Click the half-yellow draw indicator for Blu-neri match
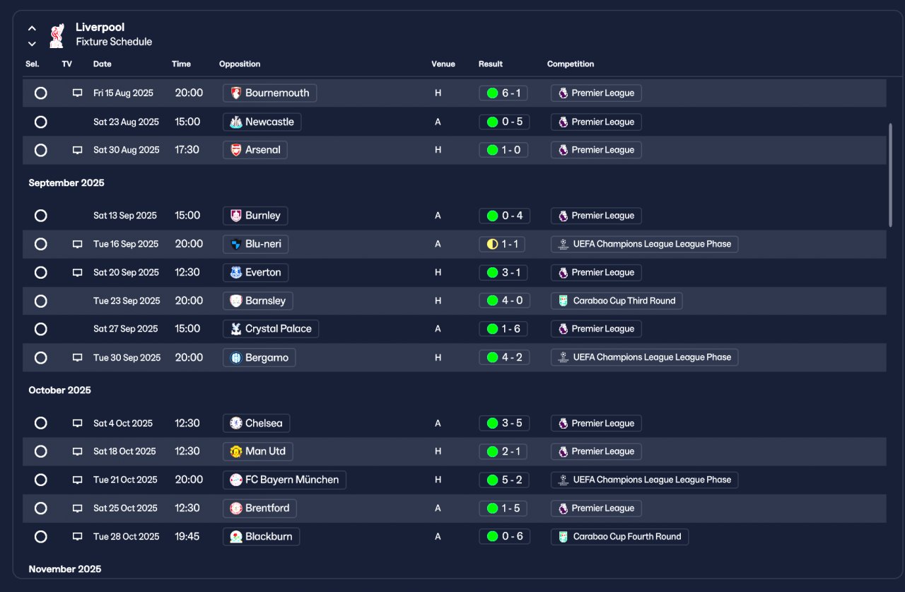Image resolution: width=905 pixels, height=592 pixels. (492, 244)
